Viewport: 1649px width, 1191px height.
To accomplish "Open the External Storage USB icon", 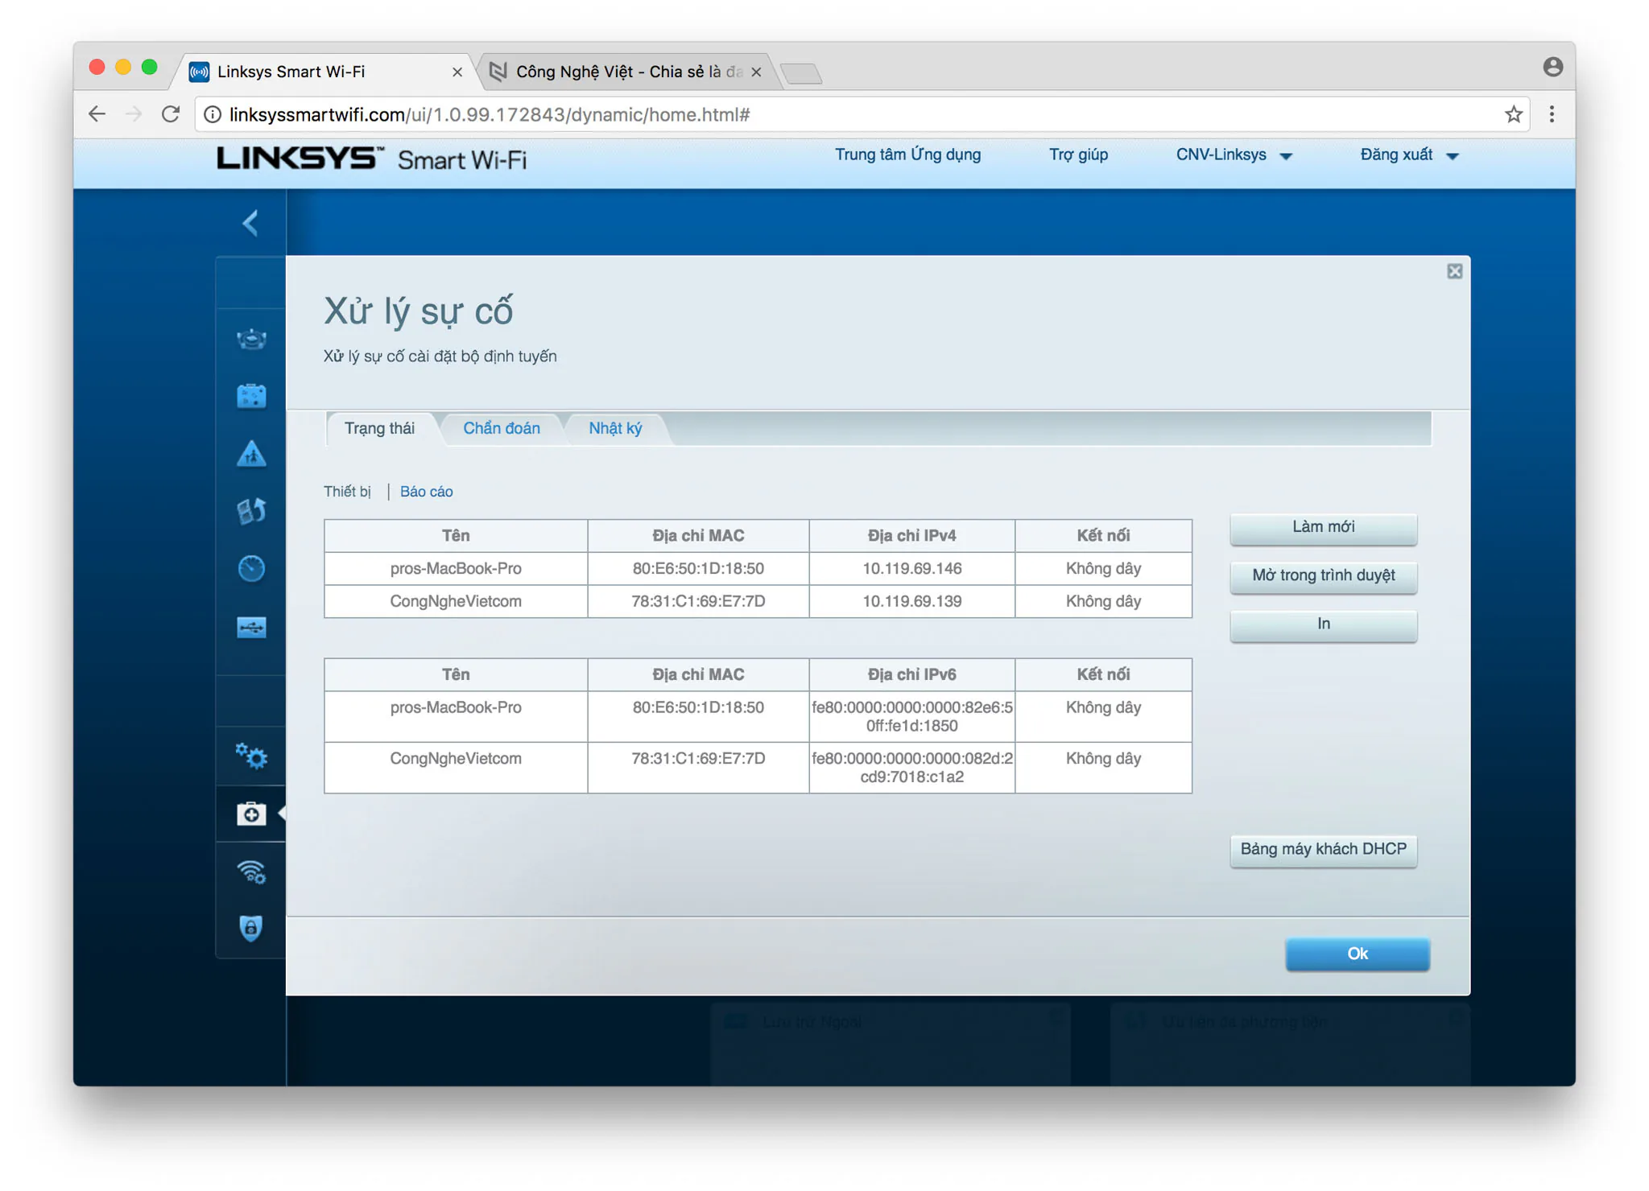I will pyautogui.click(x=251, y=627).
